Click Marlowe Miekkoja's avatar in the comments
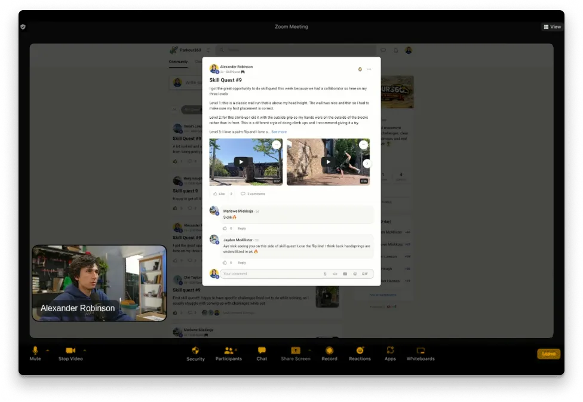 pos(214,210)
